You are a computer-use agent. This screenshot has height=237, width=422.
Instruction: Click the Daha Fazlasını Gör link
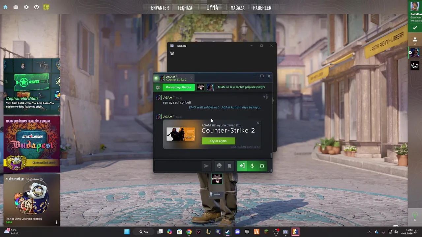pos(34,179)
